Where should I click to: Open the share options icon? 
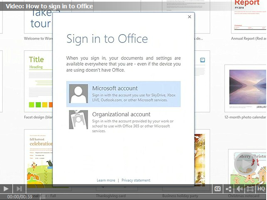point(228,189)
